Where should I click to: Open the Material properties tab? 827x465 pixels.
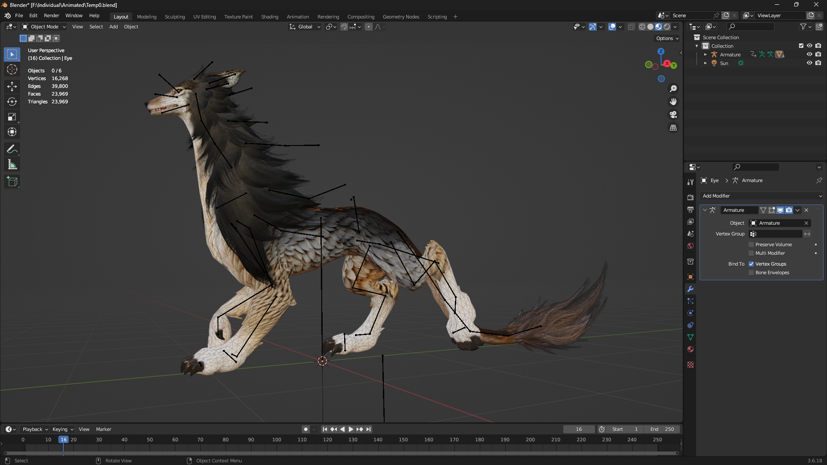(690, 349)
